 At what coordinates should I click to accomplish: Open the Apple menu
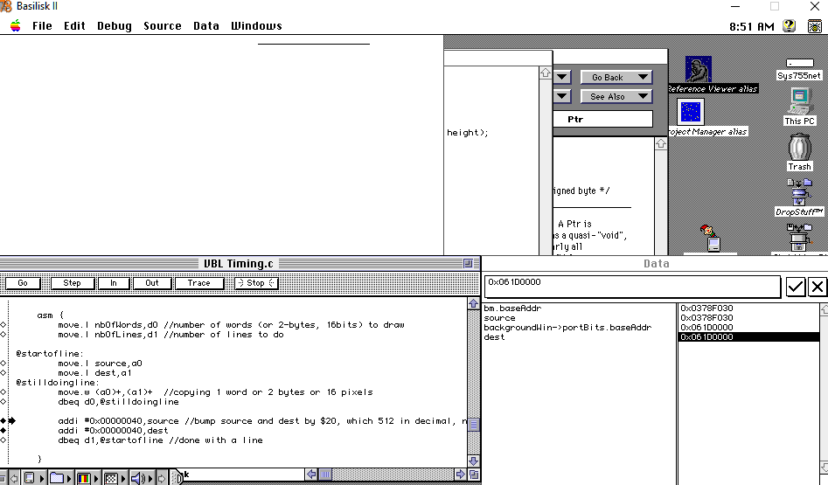pos(16,26)
